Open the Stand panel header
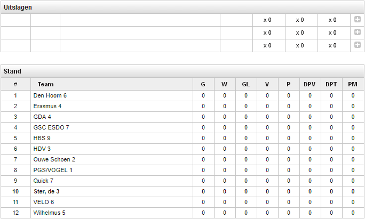Image resolution: width=365 pixels, height=219 pixels. (x=182, y=71)
